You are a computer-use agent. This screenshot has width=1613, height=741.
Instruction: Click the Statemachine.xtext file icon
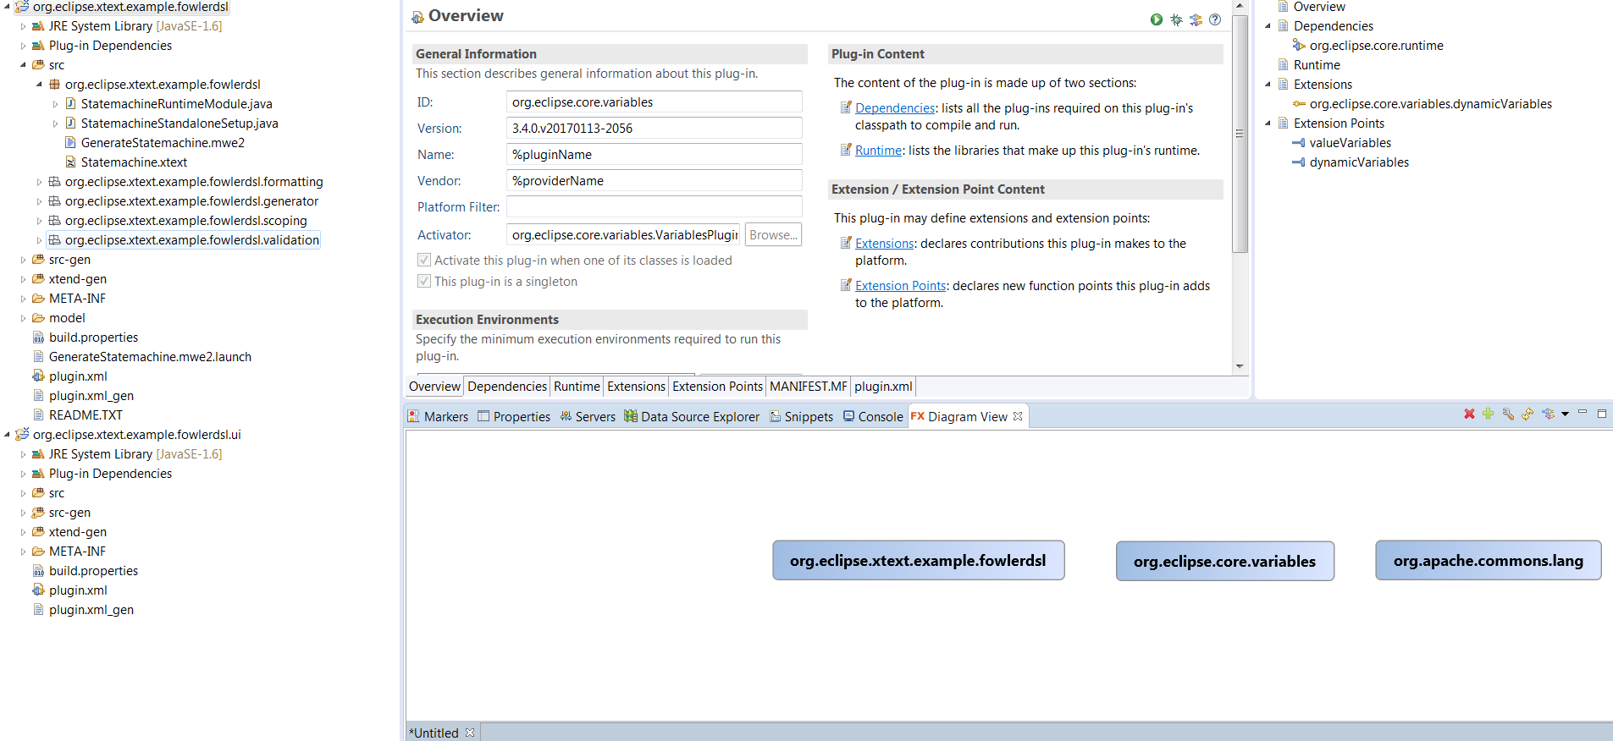pos(70,162)
